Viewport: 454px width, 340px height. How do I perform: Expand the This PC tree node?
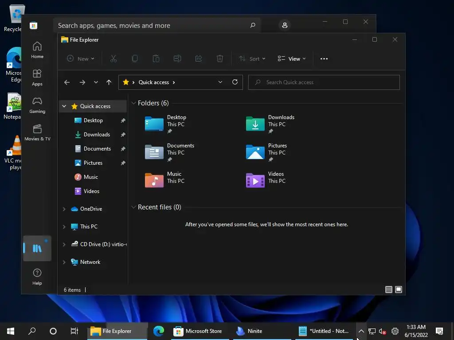pos(64,227)
